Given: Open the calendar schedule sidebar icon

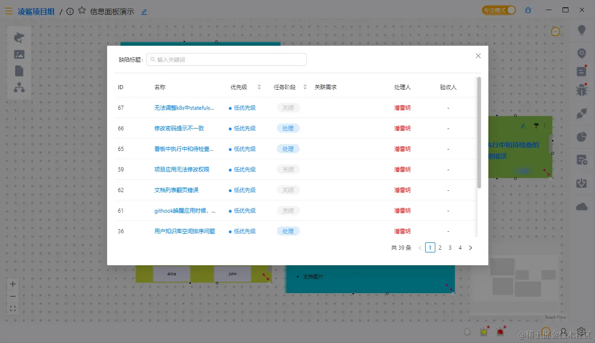Looking at the screenshot, I should [x=582, y=160].
